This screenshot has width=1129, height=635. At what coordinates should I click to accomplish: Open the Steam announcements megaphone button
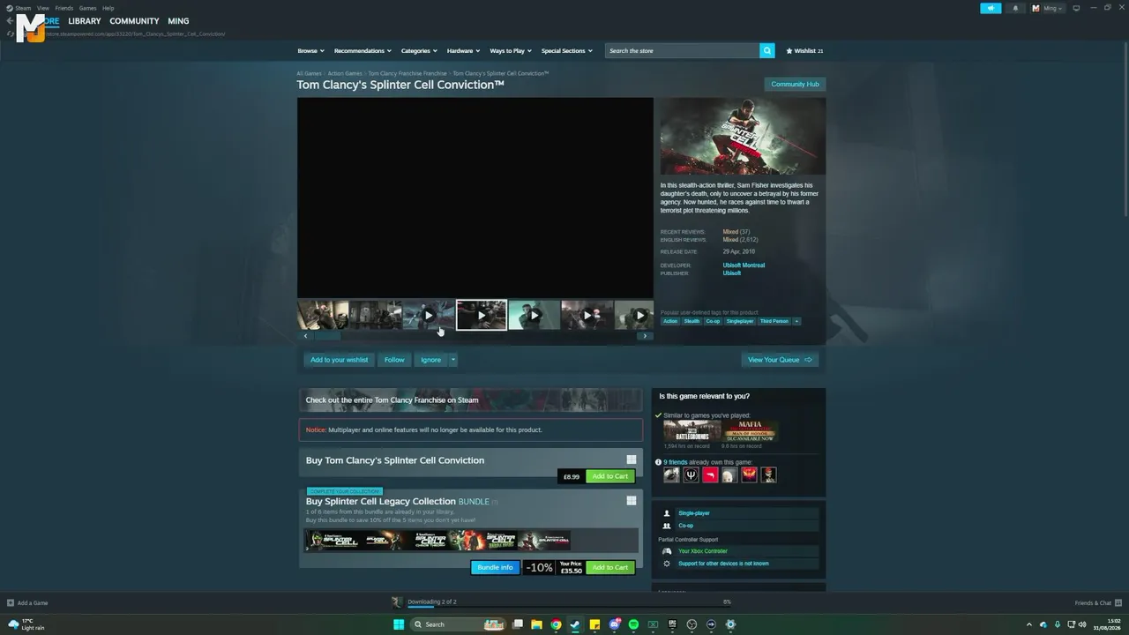[x=991, y=8]
